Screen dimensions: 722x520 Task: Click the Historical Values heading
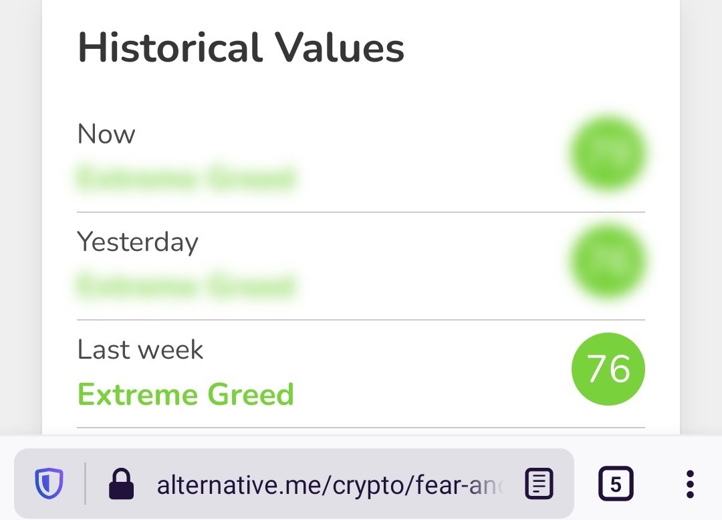(x=241, y=48)
